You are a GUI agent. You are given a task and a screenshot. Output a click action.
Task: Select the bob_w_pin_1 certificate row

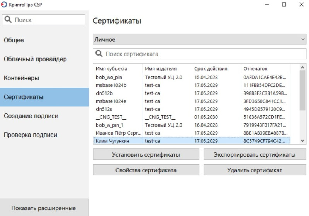(x=192, y=125)
